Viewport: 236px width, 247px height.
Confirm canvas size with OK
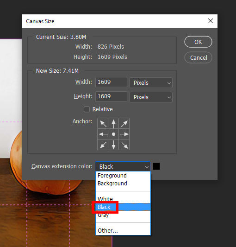[x=198, y=42]
